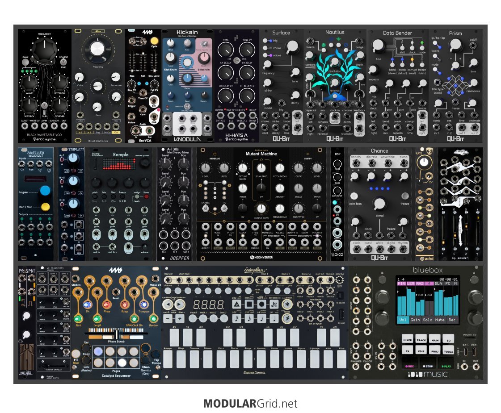Image resolution: width=501 pixels, height=413 pixels.
Task: Go to previous pattern with left arrow button
Action: pyautogui.click(x=168, y=304)
